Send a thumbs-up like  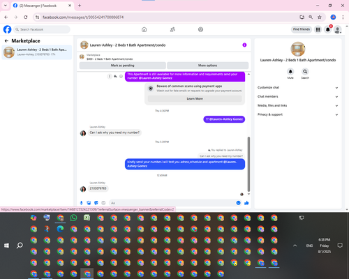point(246,203)
